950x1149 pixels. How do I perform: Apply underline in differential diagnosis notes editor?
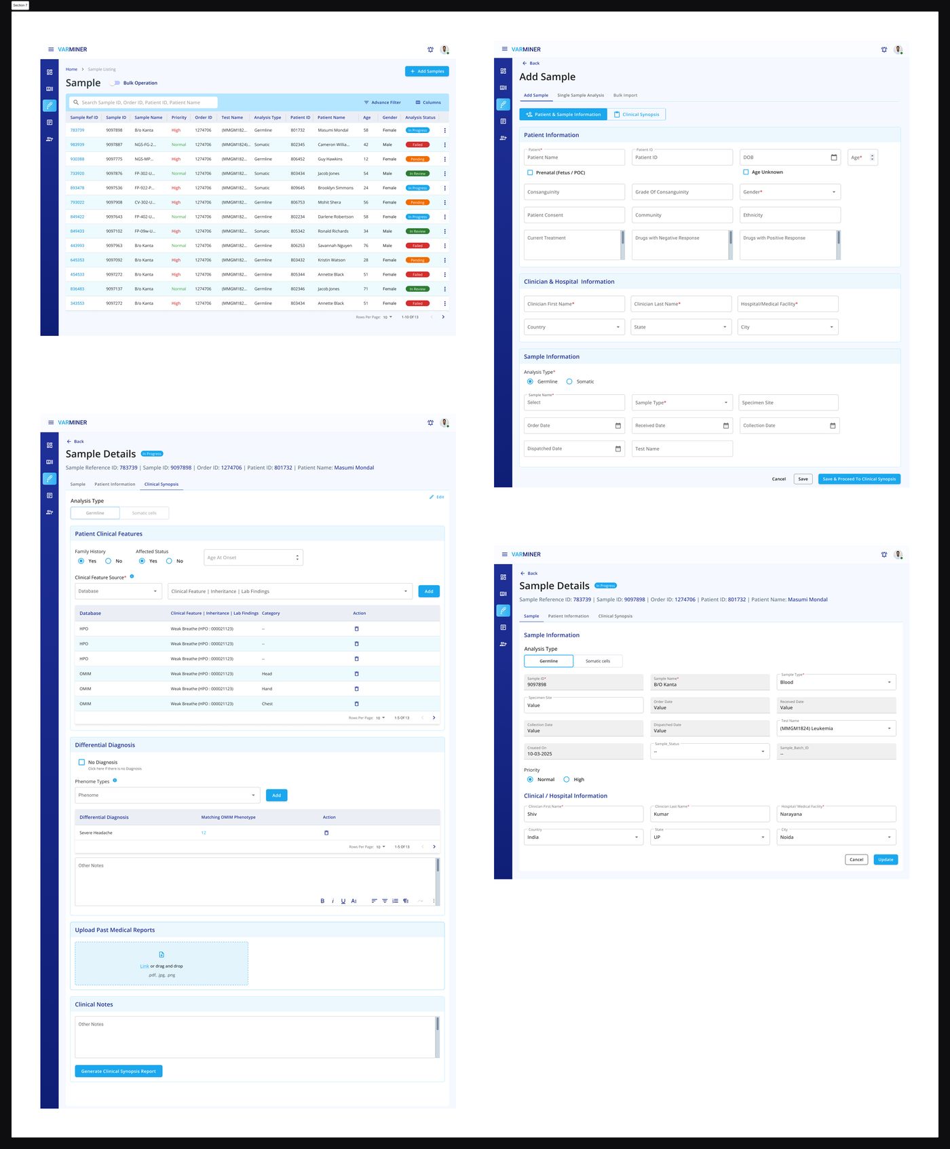(x=343, y=901)
